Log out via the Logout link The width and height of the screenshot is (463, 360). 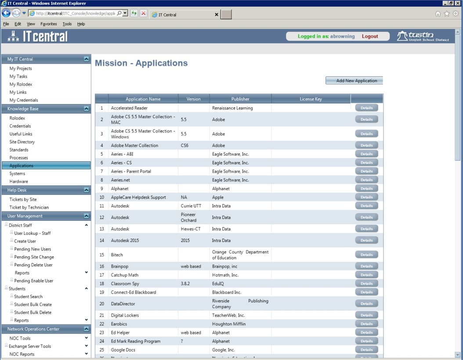click(x=370, y=36)
